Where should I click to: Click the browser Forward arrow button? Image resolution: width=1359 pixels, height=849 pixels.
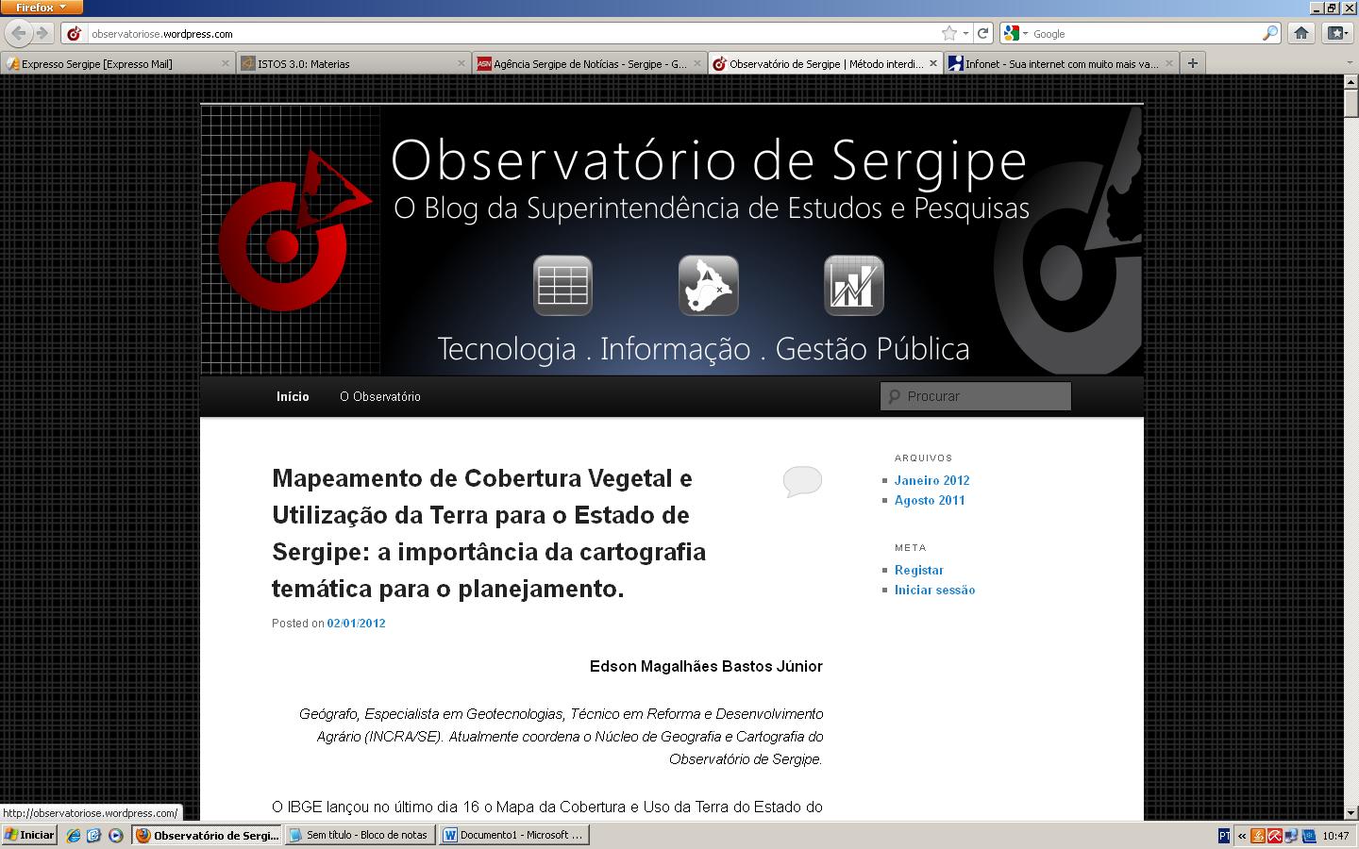click(42, 33)
